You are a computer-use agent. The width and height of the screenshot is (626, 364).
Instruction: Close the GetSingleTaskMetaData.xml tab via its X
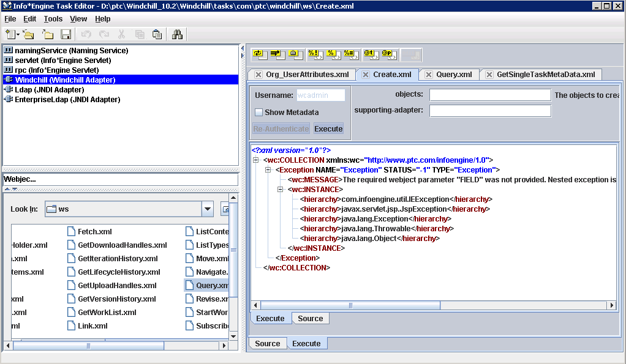(489, 75)
